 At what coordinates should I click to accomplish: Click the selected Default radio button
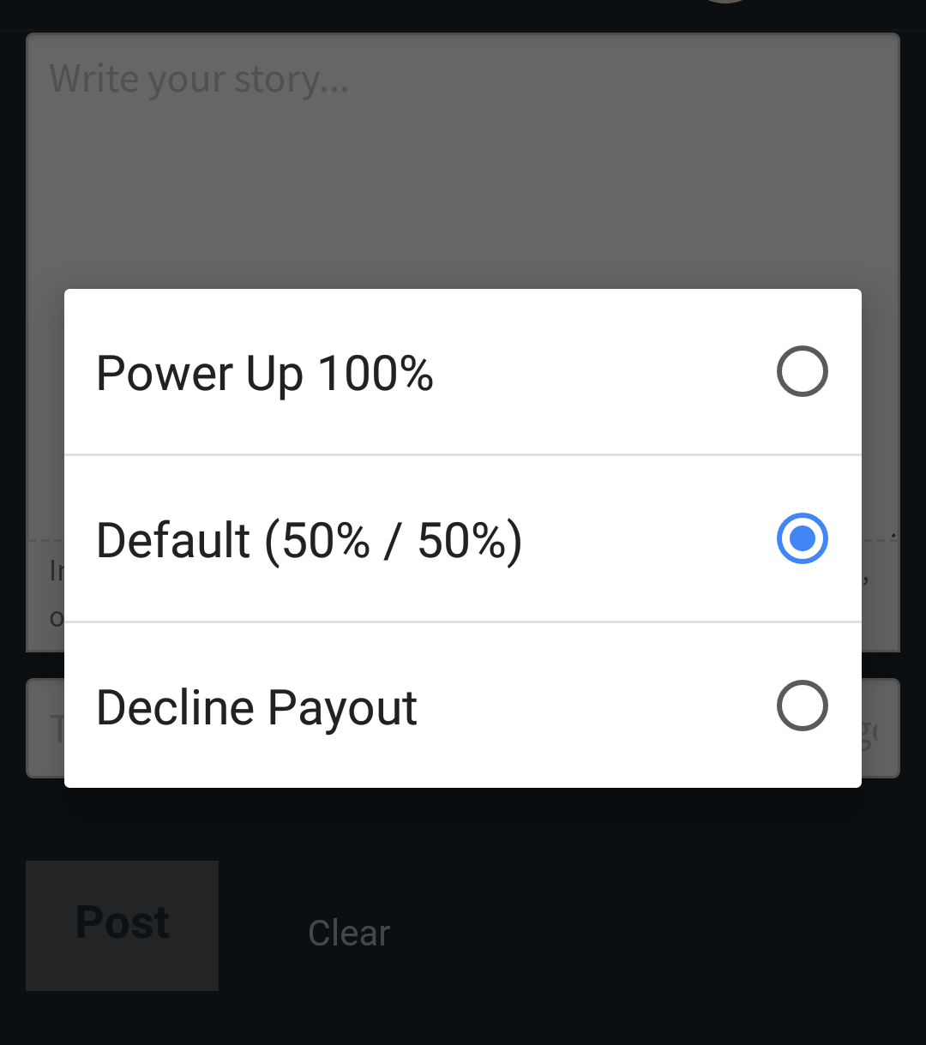click(x=802, y=538)
